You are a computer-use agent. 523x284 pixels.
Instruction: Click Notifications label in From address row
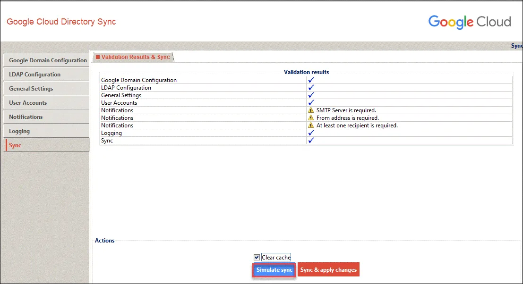click(117, 118)
